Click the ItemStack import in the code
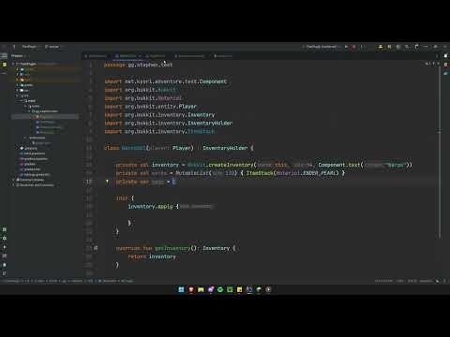This screenshot has width=450, height=337. [202, 131]
